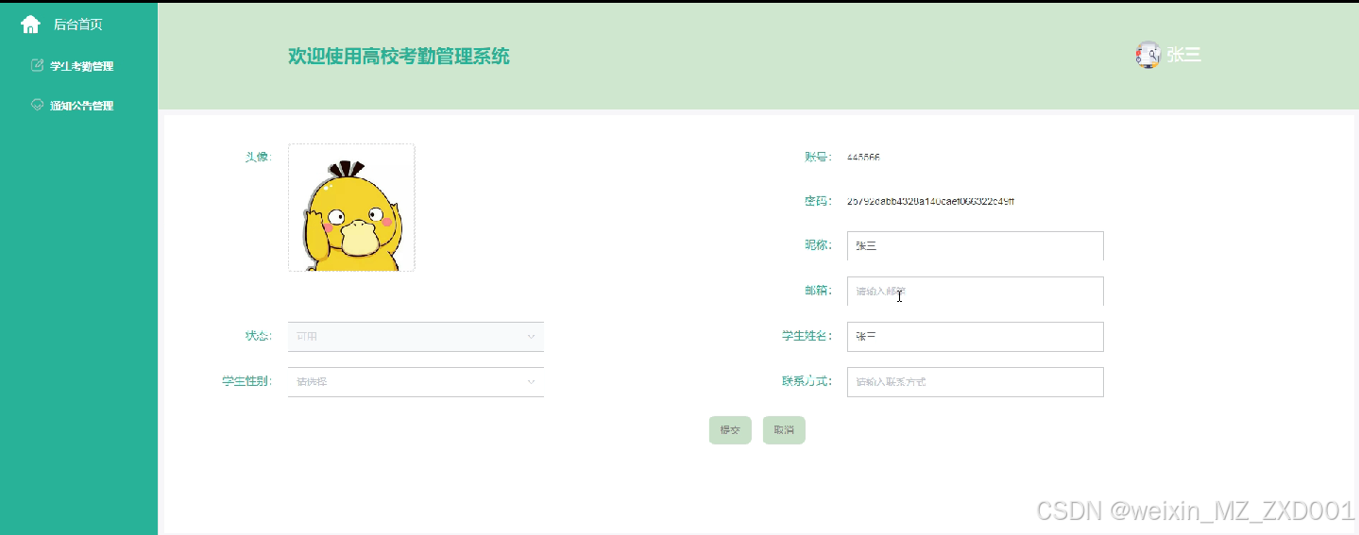Click the 密码 label

818,201
